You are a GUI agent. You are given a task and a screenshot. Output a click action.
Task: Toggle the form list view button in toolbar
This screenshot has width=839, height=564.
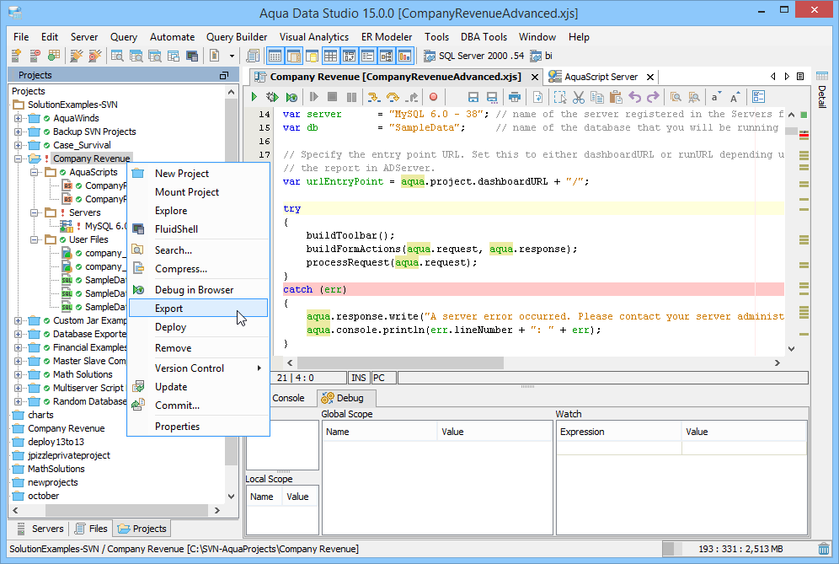[367, 56]
